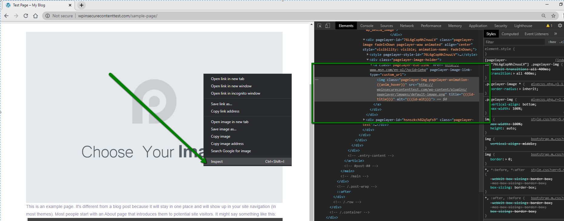Expand the hsnszkch82q5qfs9 pagelayer div node
The width and height of the screenshot is (564, 221).
364,120
